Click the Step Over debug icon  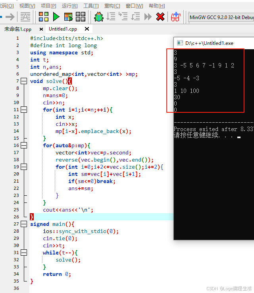(x=111, y=16)
